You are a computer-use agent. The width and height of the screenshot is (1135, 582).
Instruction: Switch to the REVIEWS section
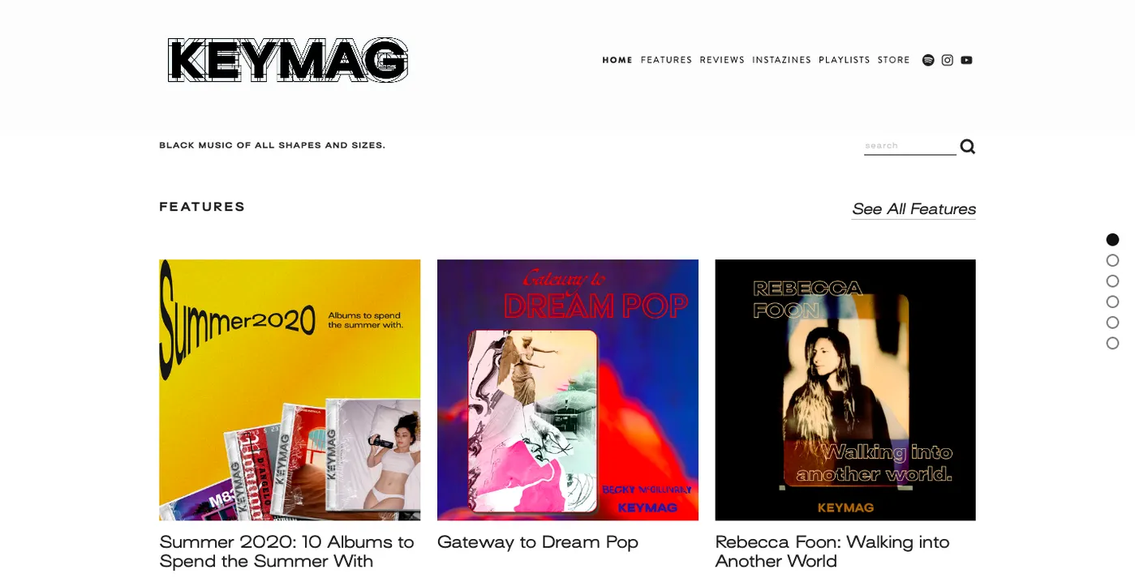point(722,59)
